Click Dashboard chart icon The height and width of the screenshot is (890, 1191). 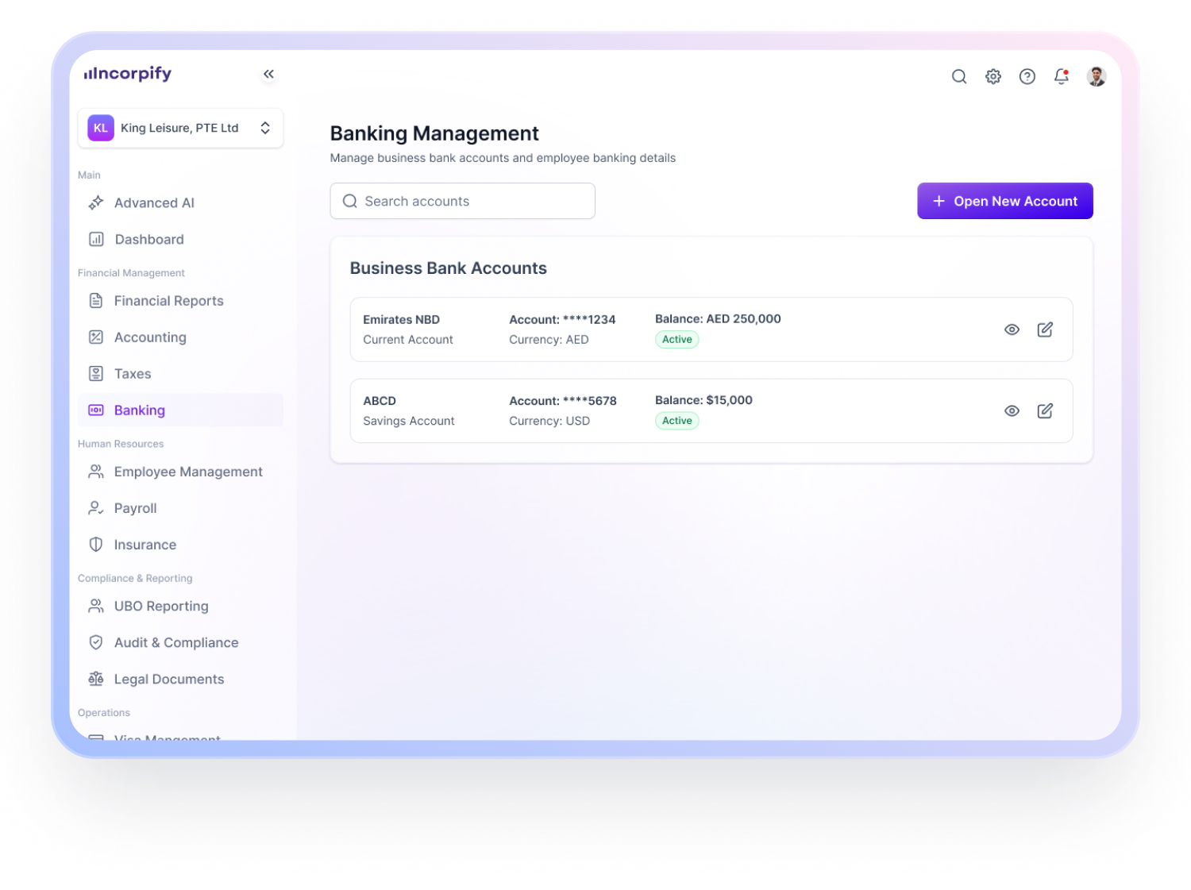click(96, 239)
